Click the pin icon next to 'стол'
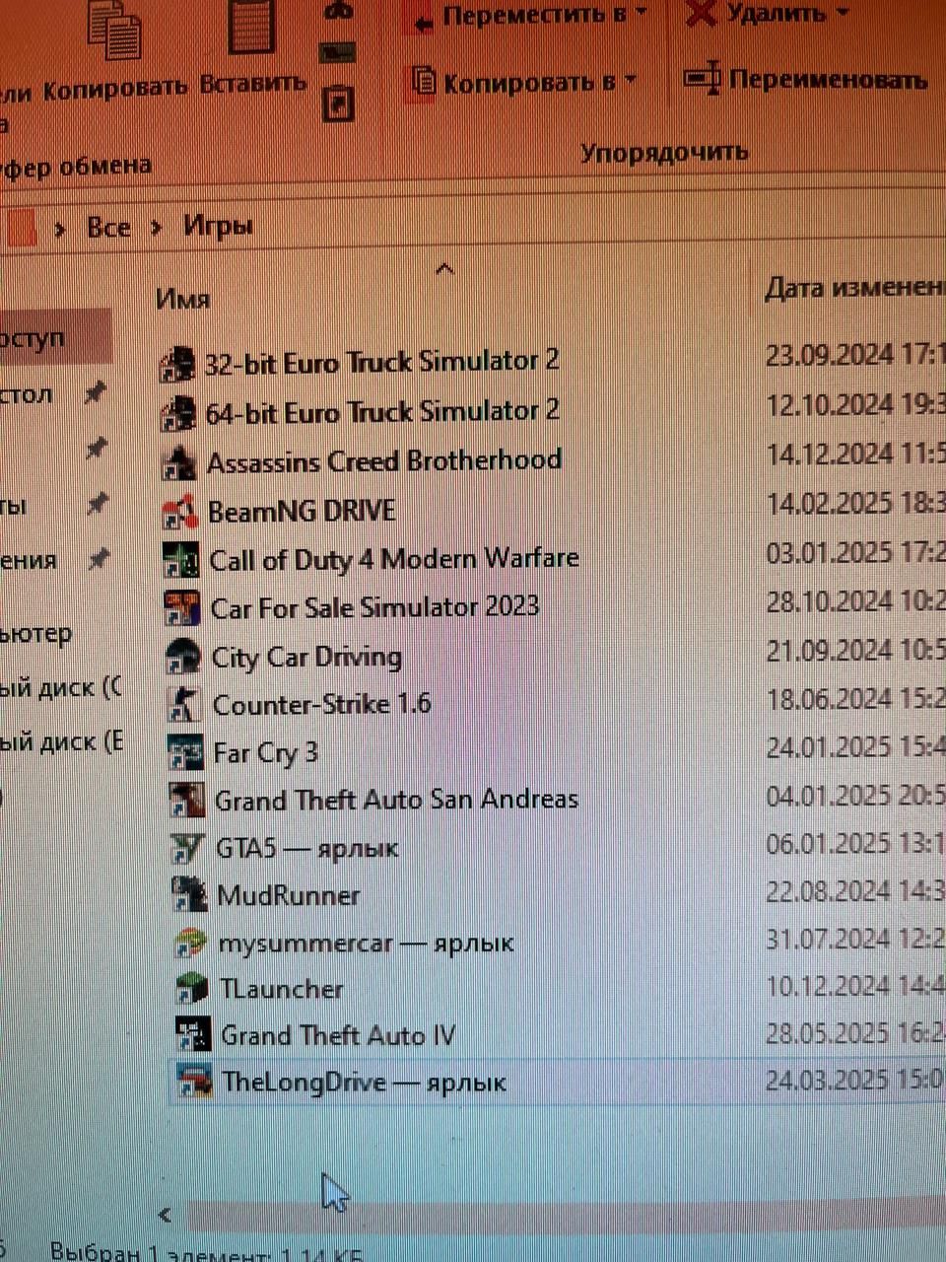Screen dimensions: 946x1262 tap(95, 394)
